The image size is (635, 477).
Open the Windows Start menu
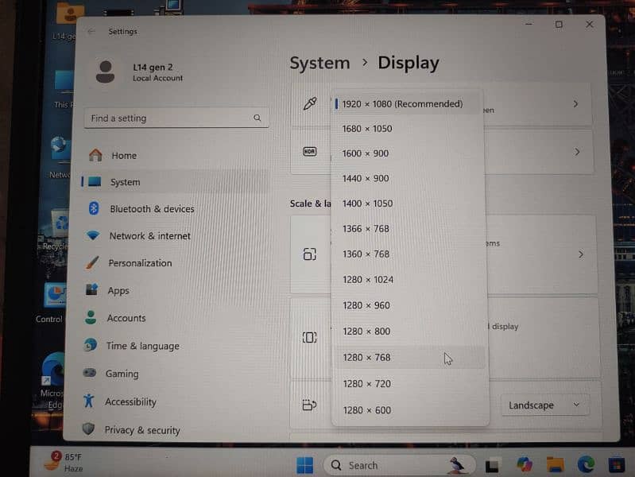[305, 465]
